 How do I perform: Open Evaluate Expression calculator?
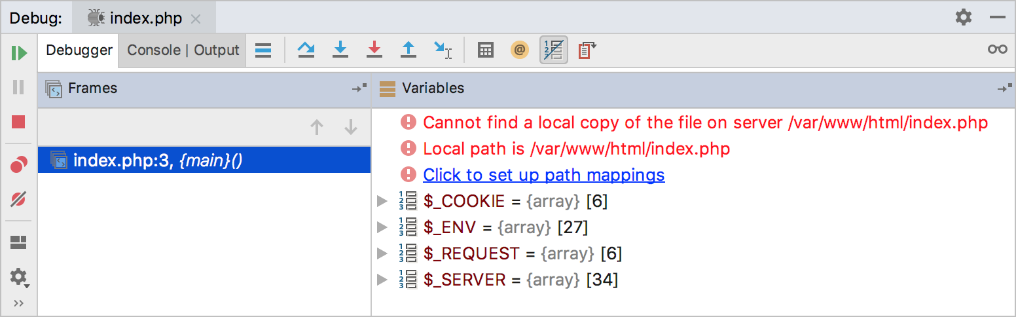click(x=485, y=50)
